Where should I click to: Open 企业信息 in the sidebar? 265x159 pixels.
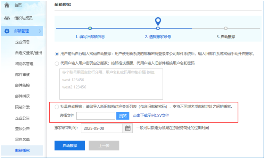coord(22,42)
